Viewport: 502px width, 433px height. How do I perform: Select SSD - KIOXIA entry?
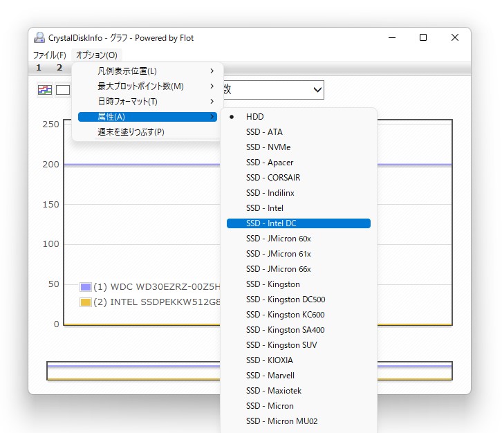pos(299,360)
